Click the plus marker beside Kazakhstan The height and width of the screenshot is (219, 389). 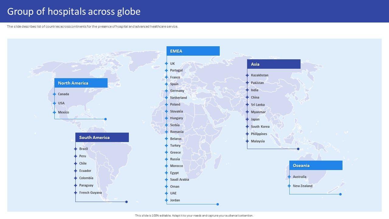(247, 75)
